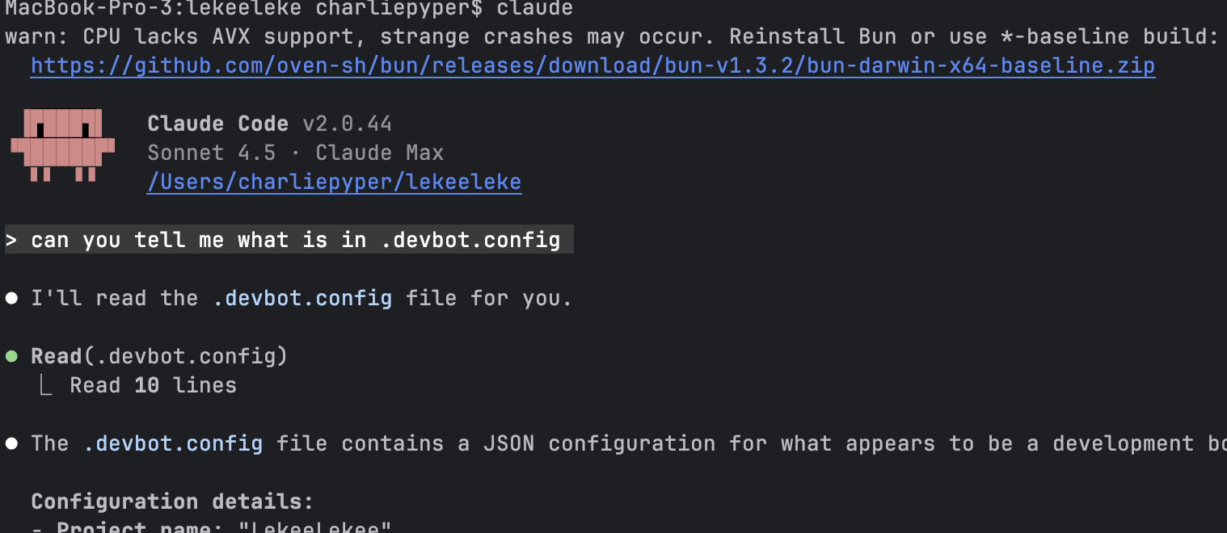Click the v2.0.44 version number
The width and height of the screenshot is (1227, 533).
pyautogui.click(x=347, y=124)
